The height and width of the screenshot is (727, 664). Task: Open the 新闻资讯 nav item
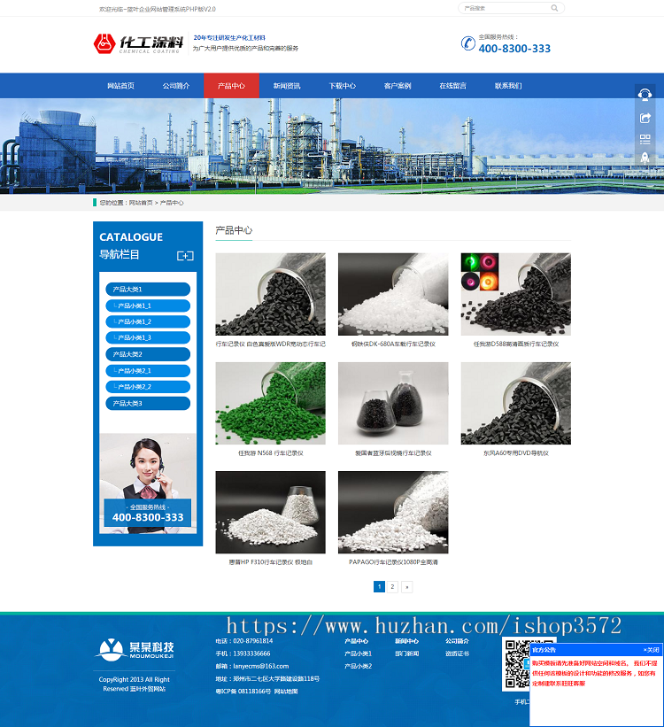point(287,86)
